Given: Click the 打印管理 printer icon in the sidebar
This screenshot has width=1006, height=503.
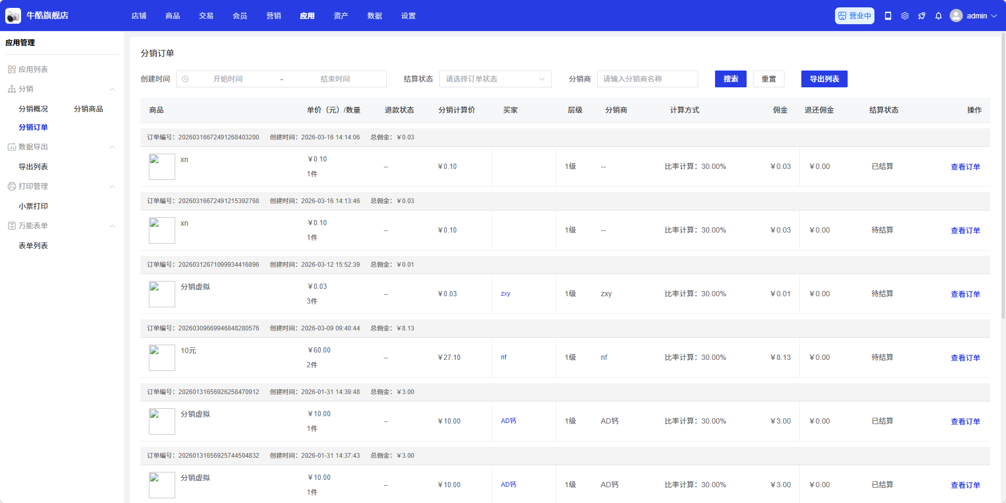Looking at the screenshot, I should [12, 186].
